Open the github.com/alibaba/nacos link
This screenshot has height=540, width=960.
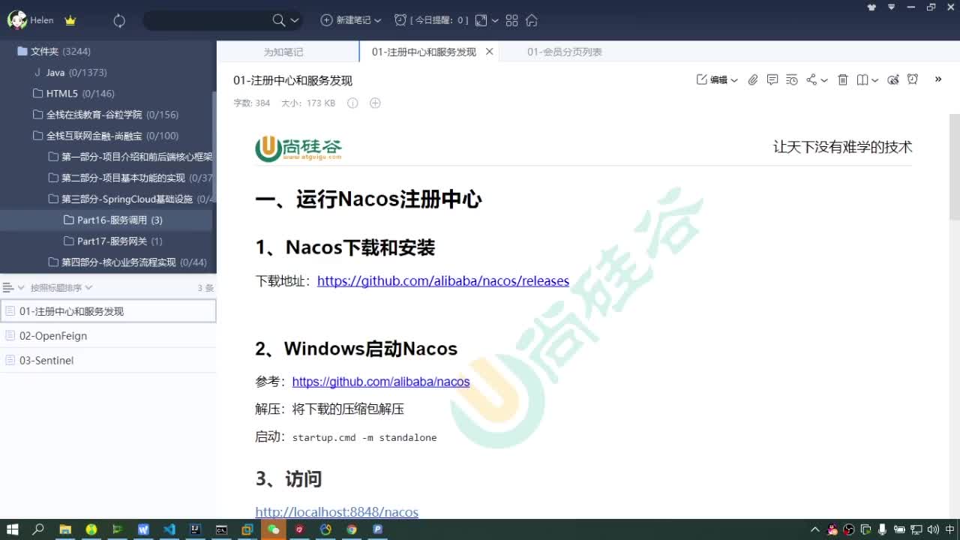point(381,382)
